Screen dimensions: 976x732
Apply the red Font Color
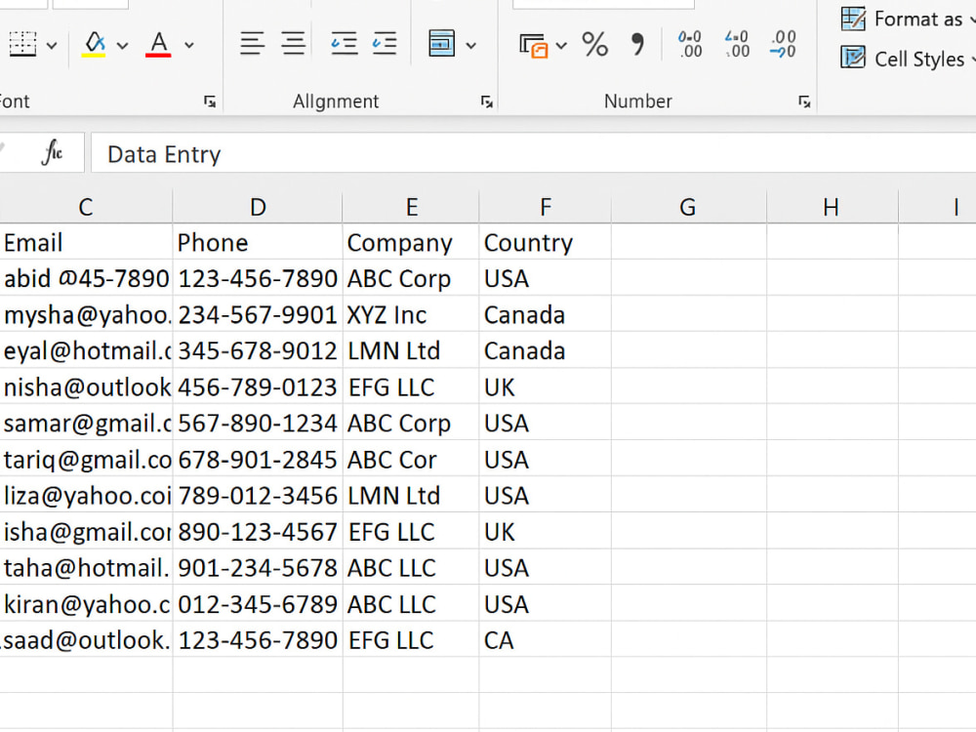tap(159, 44)
